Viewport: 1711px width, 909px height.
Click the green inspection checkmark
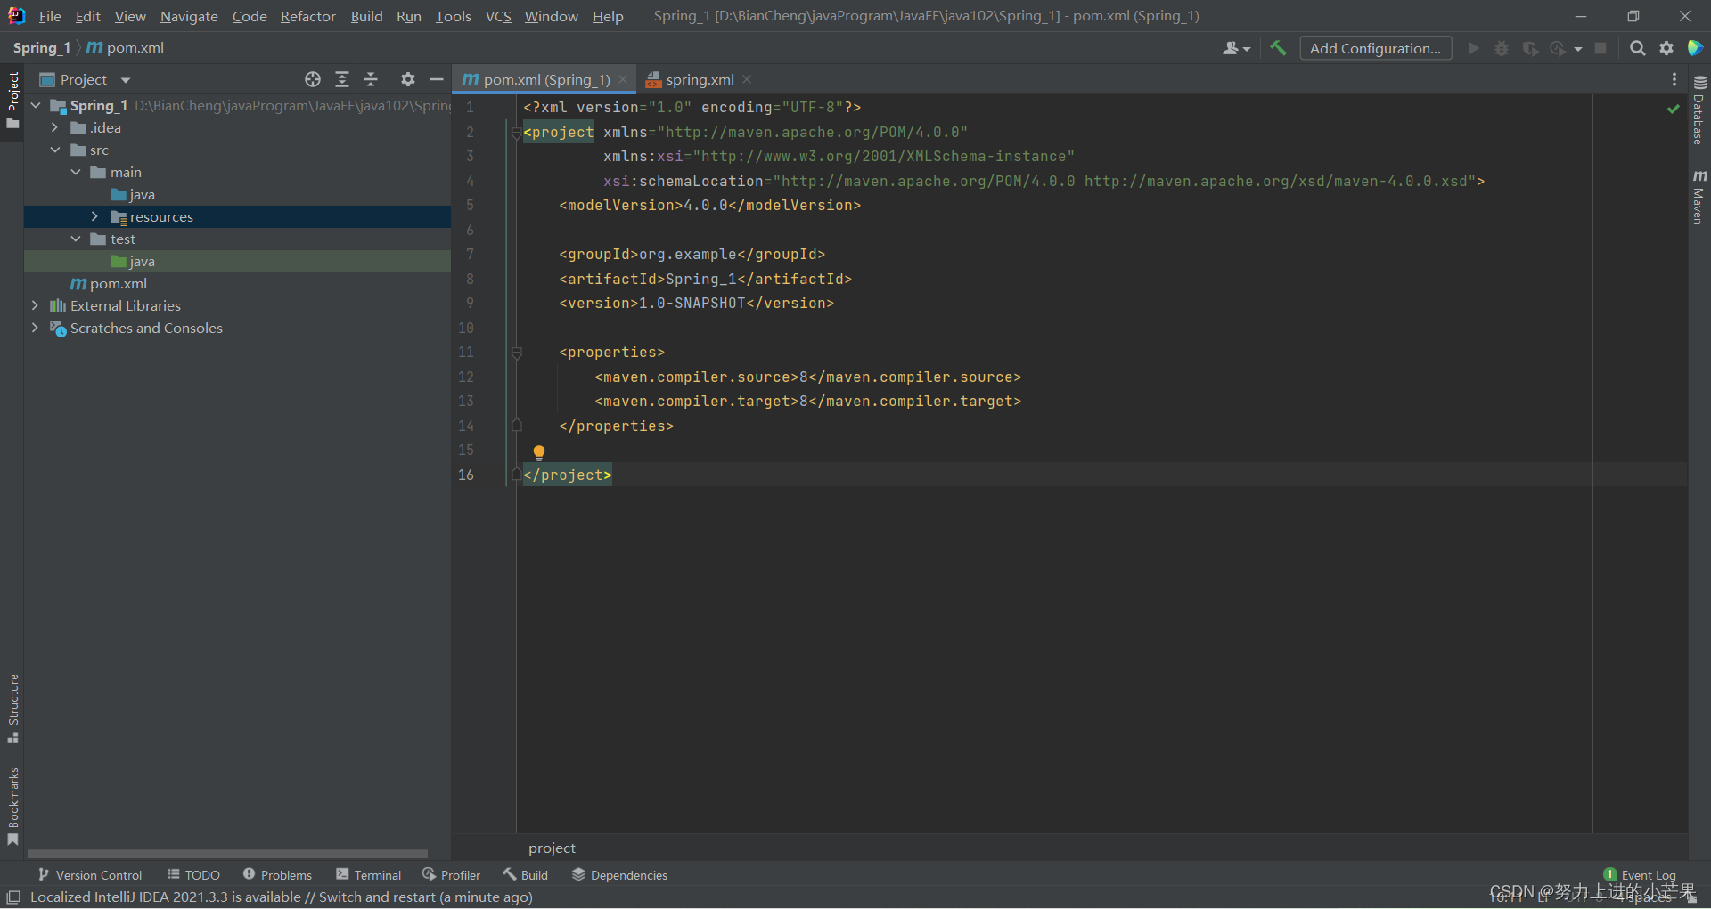[x=1673, y=109]
